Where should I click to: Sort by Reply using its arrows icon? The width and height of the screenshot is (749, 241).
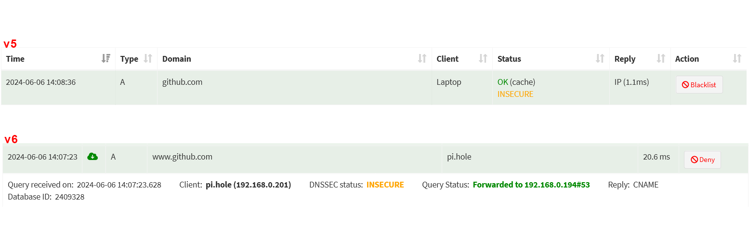[661, 59]
